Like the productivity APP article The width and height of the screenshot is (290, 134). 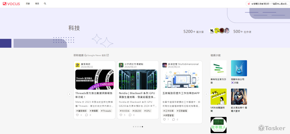[x=164, y=120]
